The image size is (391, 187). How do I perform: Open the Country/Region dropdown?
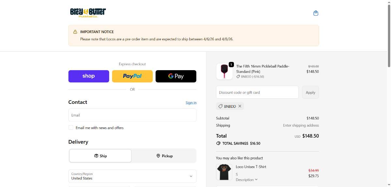[132, 176]
